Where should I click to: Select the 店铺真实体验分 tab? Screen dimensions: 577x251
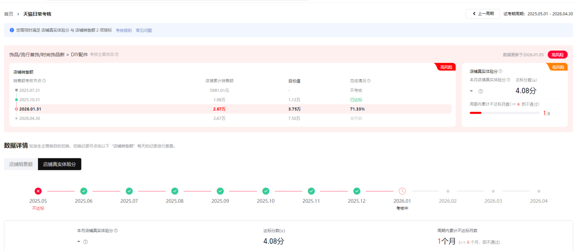point(59,164)
